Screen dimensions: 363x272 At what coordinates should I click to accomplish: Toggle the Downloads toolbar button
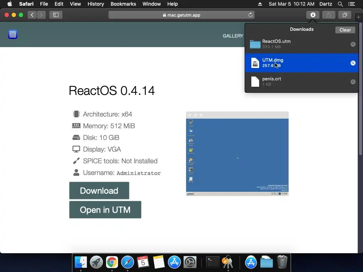click(x=313, y=15)
